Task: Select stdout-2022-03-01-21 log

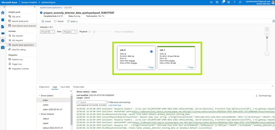Action: (x=53, y=128)
